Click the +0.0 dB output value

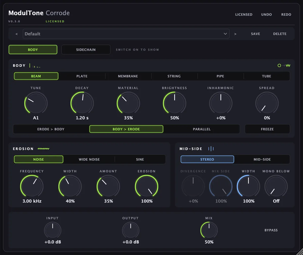click(x=131, y=242)
